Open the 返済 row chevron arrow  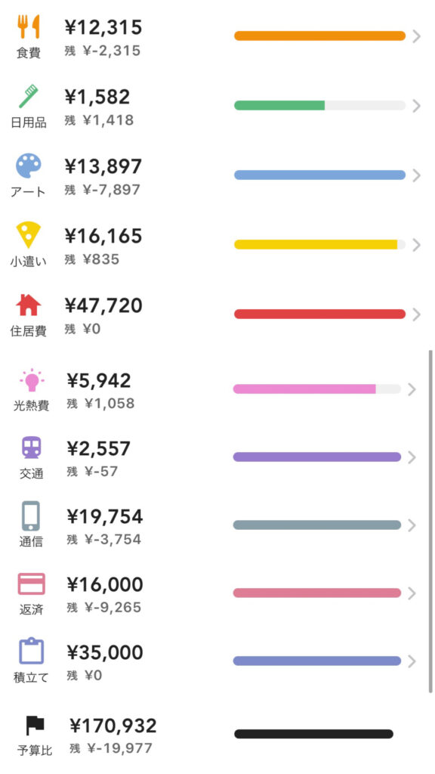pyautogui.click(x=412, y=593)
